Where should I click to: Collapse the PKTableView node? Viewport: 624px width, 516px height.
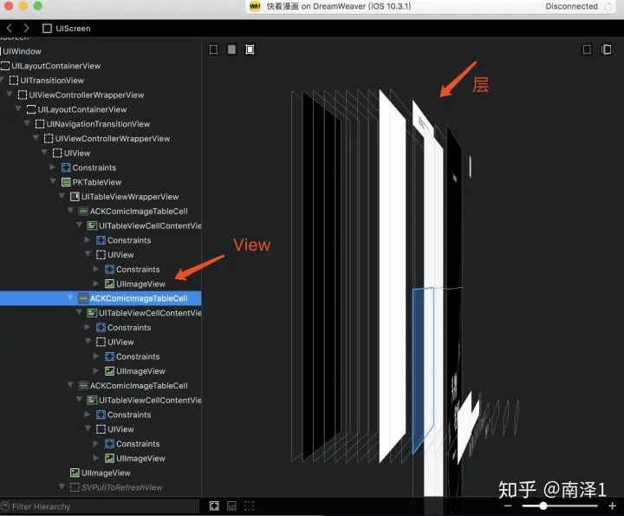[x=54, y=181]
